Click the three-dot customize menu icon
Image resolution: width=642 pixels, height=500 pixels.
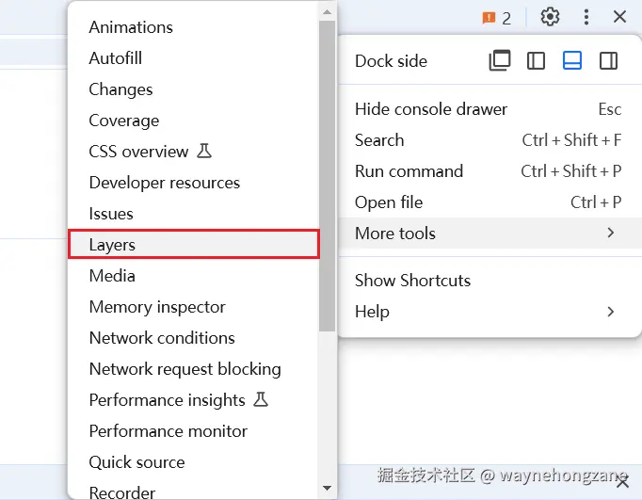[586, 17]
